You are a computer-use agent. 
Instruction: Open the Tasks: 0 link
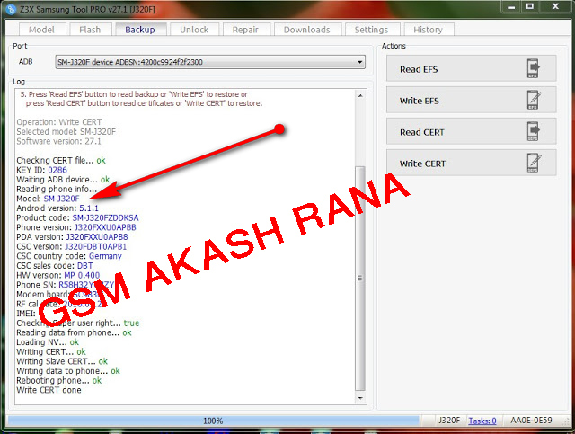pos(482,421)
